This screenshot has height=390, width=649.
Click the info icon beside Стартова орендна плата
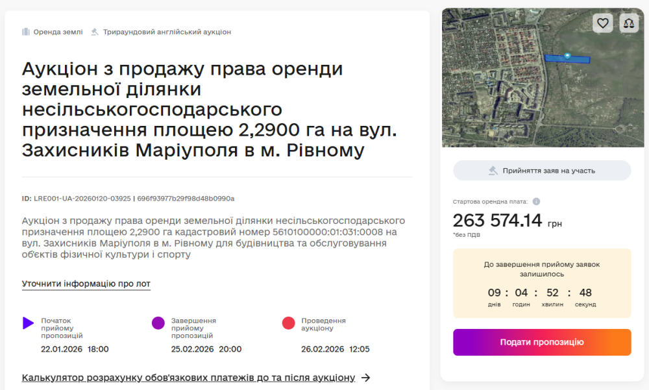point(536,202)
